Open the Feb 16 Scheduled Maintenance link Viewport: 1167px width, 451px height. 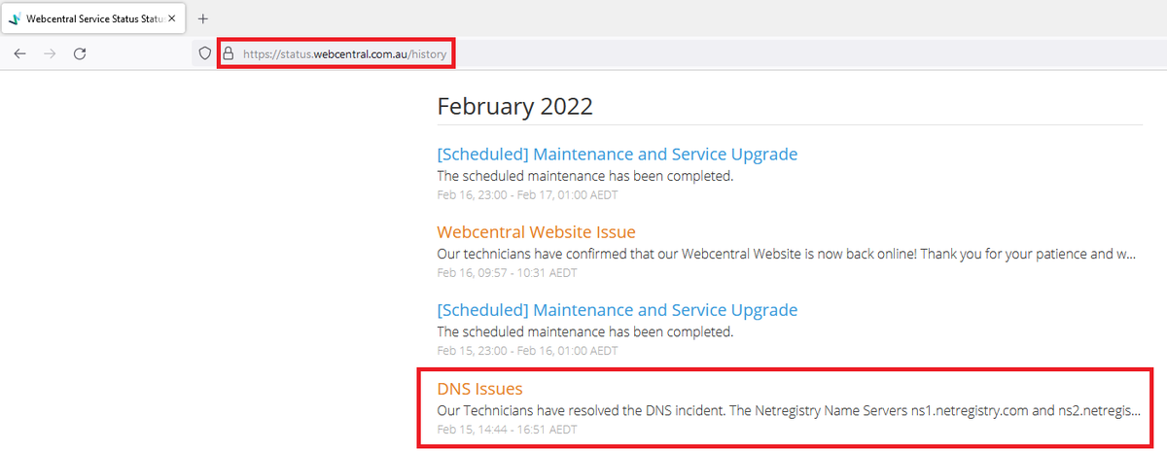[x=618, y=154]
